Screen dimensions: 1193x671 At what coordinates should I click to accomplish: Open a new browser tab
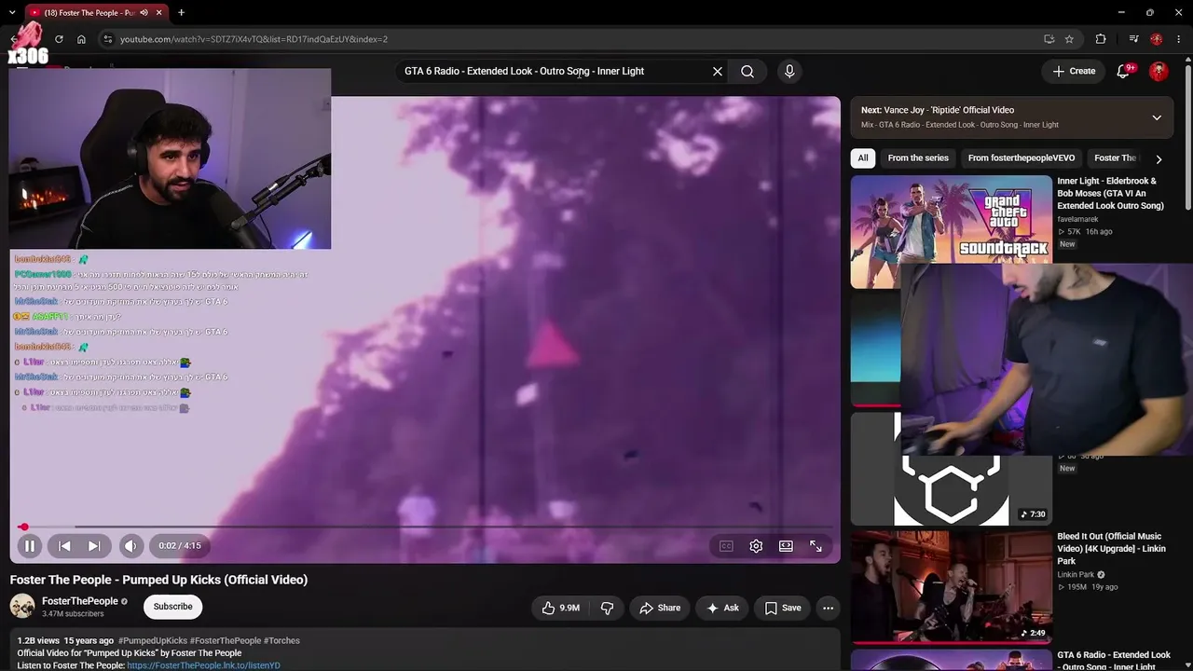pyautogui.click(x=181, y=13)
